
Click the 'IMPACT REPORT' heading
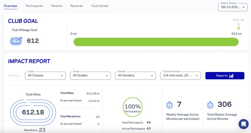(29, 61)
